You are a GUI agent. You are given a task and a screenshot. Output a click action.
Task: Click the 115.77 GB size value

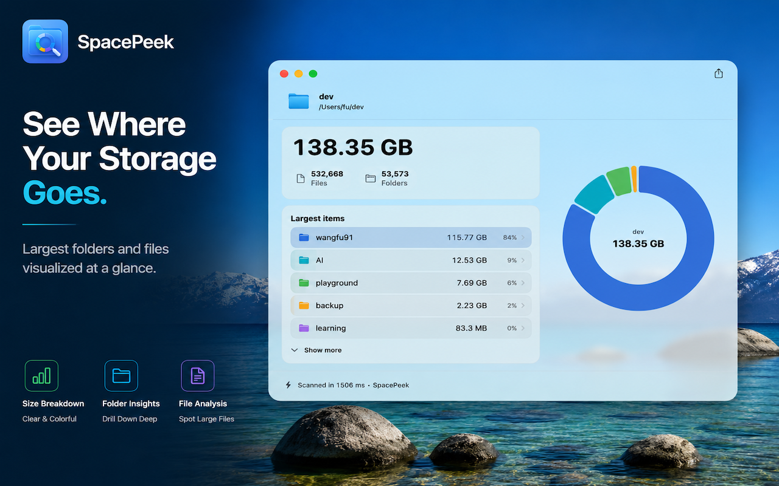pos(467,238)
